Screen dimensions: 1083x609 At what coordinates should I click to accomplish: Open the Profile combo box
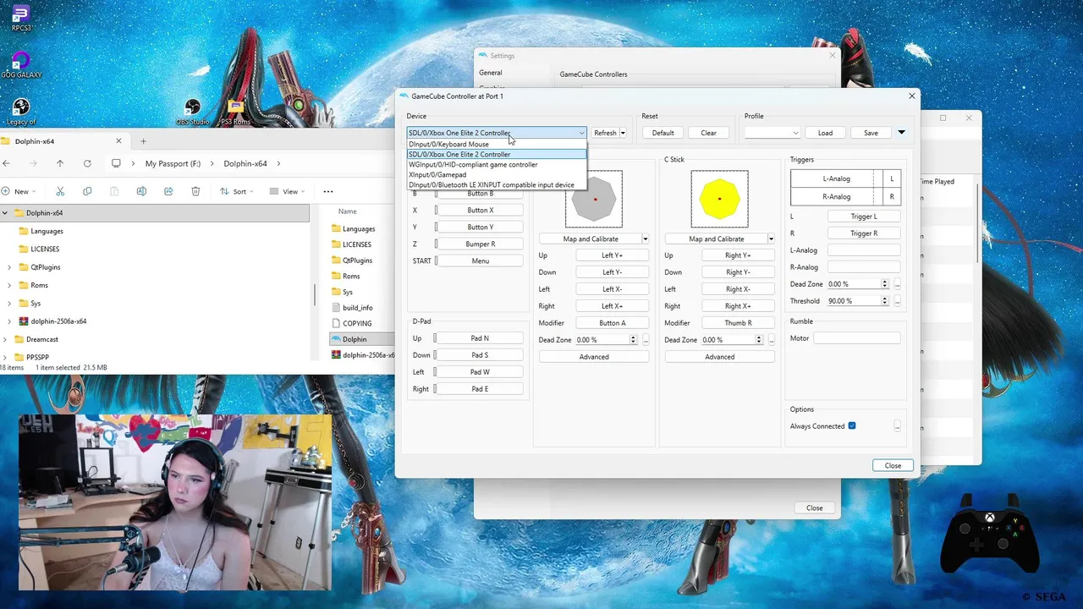(772, 133)
